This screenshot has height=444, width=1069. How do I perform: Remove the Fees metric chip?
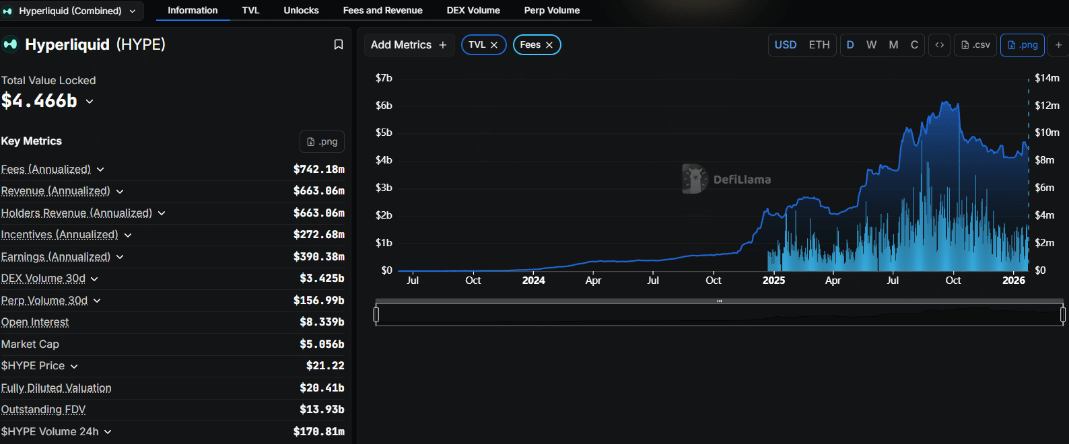[549, 45]
